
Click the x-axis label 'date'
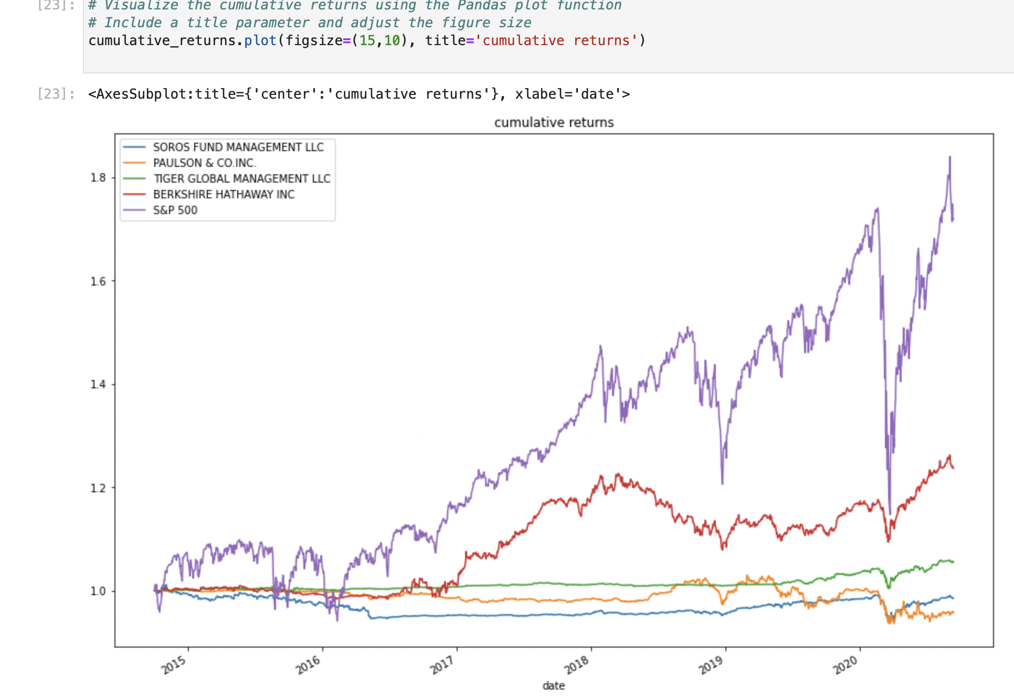[553, 685]
